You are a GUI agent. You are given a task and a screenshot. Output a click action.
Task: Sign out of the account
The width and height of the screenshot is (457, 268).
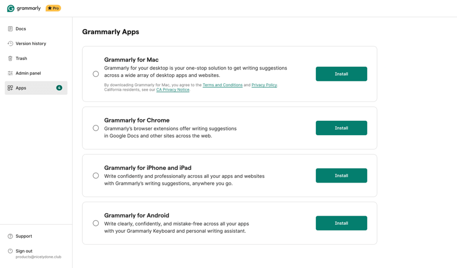(x=36, y=253)
